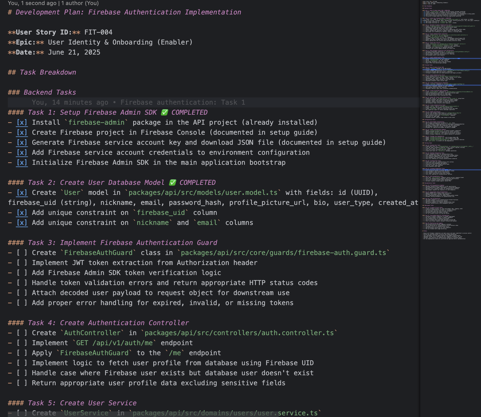Uncheck the "Create User model" task
481x417 pixels.
tap(22, 192)
